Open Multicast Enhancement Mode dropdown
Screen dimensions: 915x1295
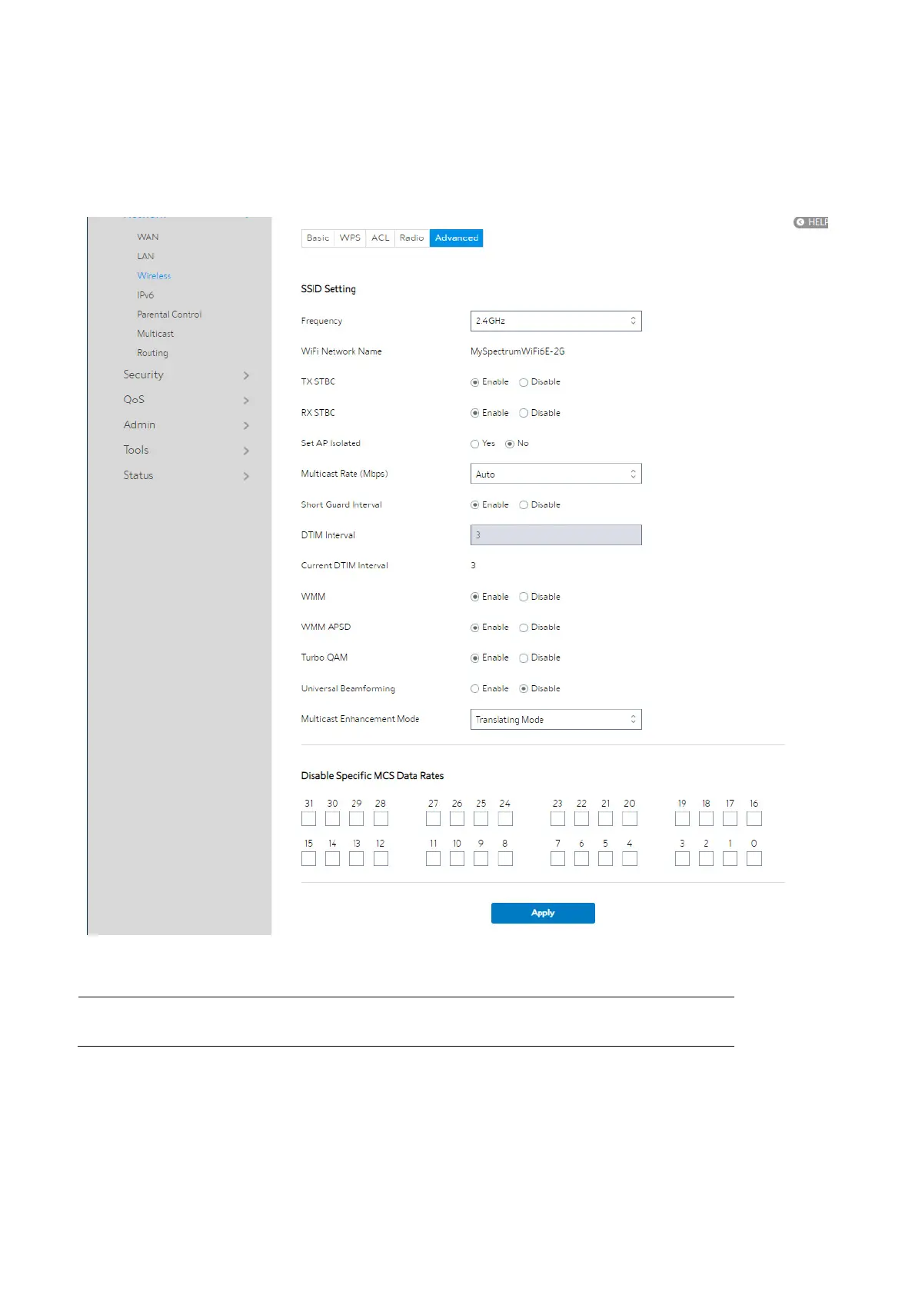[556, 720]
